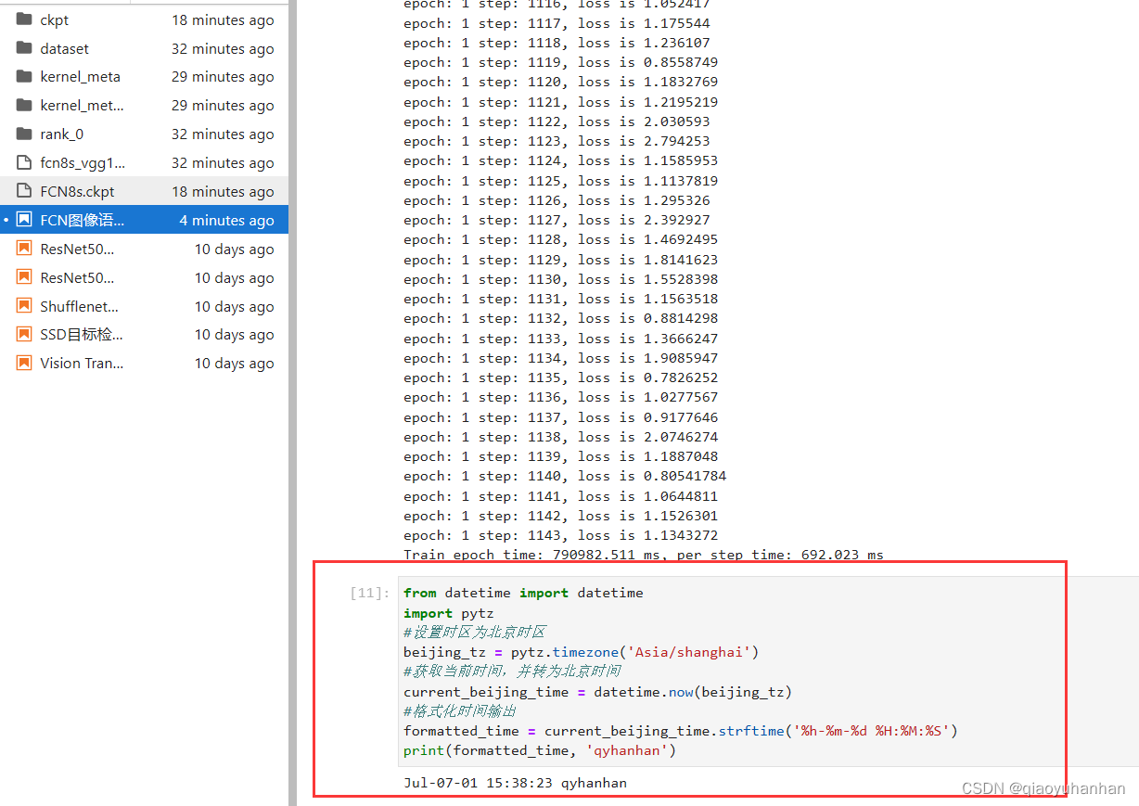Click the fcn8s_vgg1... file icon
Image resolution: width=1139 pixels, height=806 pixels.
pos(24,163)
